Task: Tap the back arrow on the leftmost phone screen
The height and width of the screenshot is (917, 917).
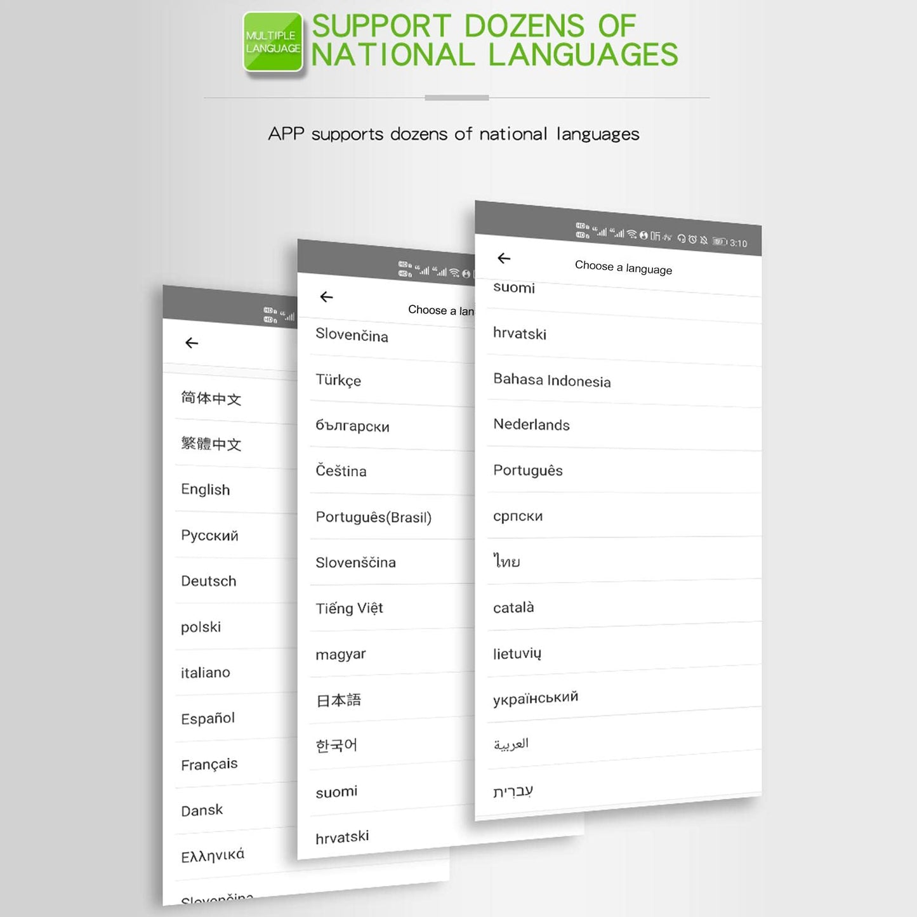Action: [192, 343]
